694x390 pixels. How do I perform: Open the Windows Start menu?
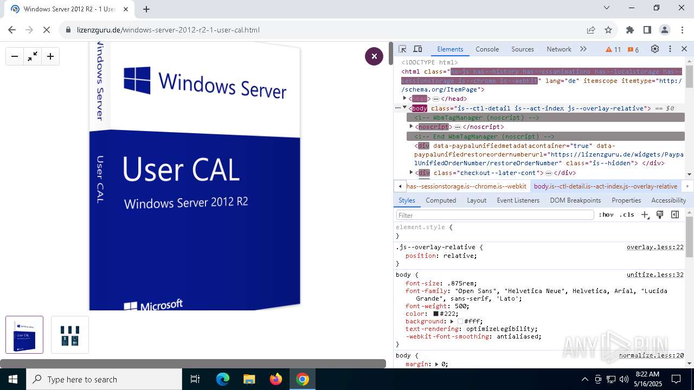click(13, 379)
